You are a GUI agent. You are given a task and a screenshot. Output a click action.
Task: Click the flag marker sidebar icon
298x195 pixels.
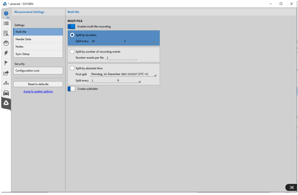point(6,63)
